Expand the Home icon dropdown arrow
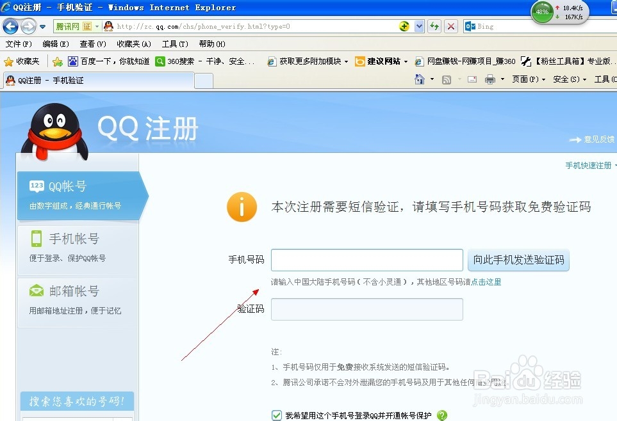617x421 pixels. (x=432, y=79)
